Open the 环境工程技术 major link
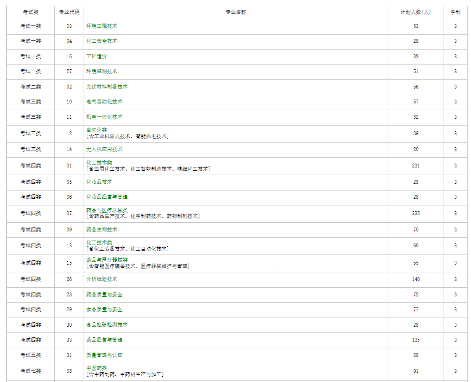 pyautogui.click(x=101, y=26)
